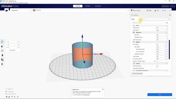The height and width of the screenshot is (99, 176).
Task: Click the Slice button
Action: [x=160, y=95]
